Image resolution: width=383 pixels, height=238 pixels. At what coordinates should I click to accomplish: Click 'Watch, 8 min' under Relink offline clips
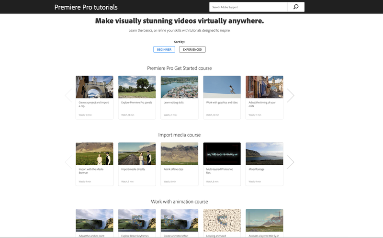point(170,182)
